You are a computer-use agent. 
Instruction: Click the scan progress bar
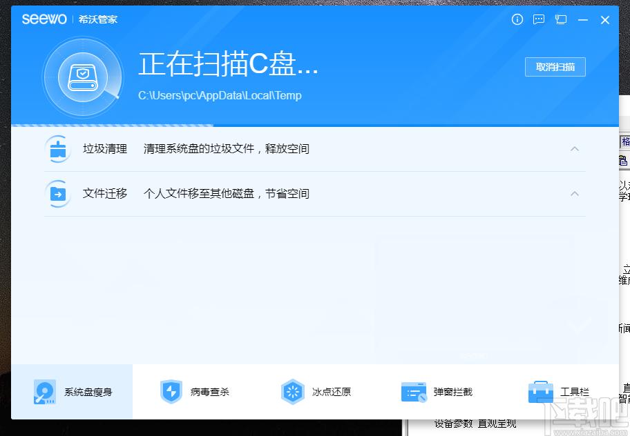pyautogui.click(x=315, y=125)
